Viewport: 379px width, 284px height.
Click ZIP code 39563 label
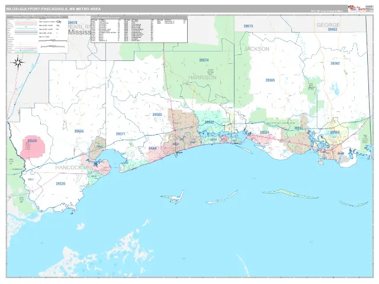(335, 133)
